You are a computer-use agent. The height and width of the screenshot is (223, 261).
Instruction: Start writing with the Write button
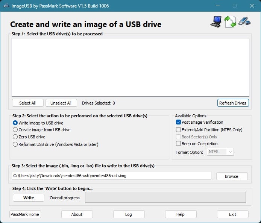click(29, 198)
